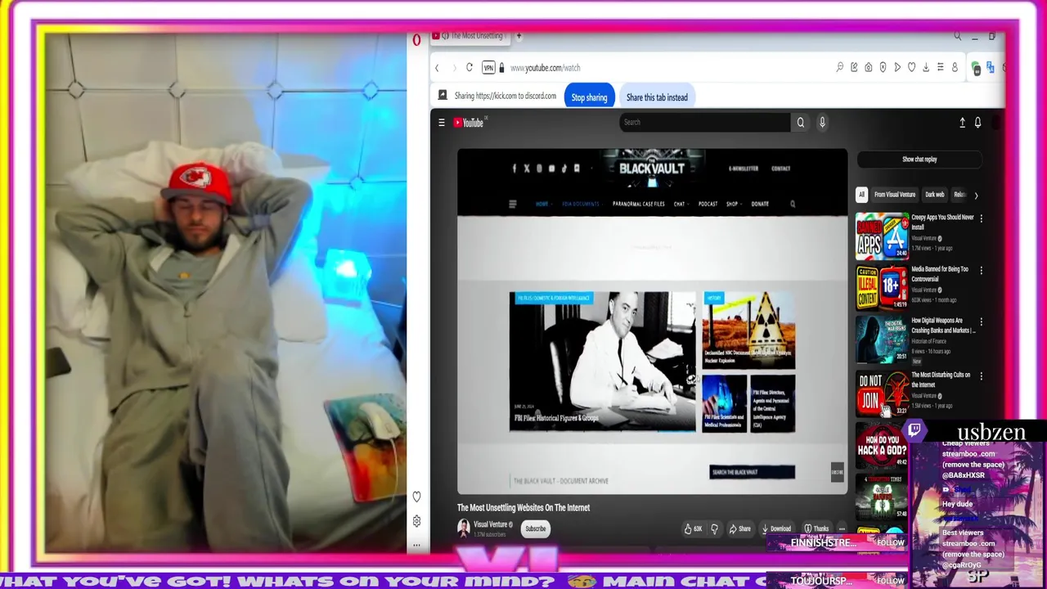Bookmark the page with the heart icon
This screenshot has width=1047, height=589.
pos(912,68)
